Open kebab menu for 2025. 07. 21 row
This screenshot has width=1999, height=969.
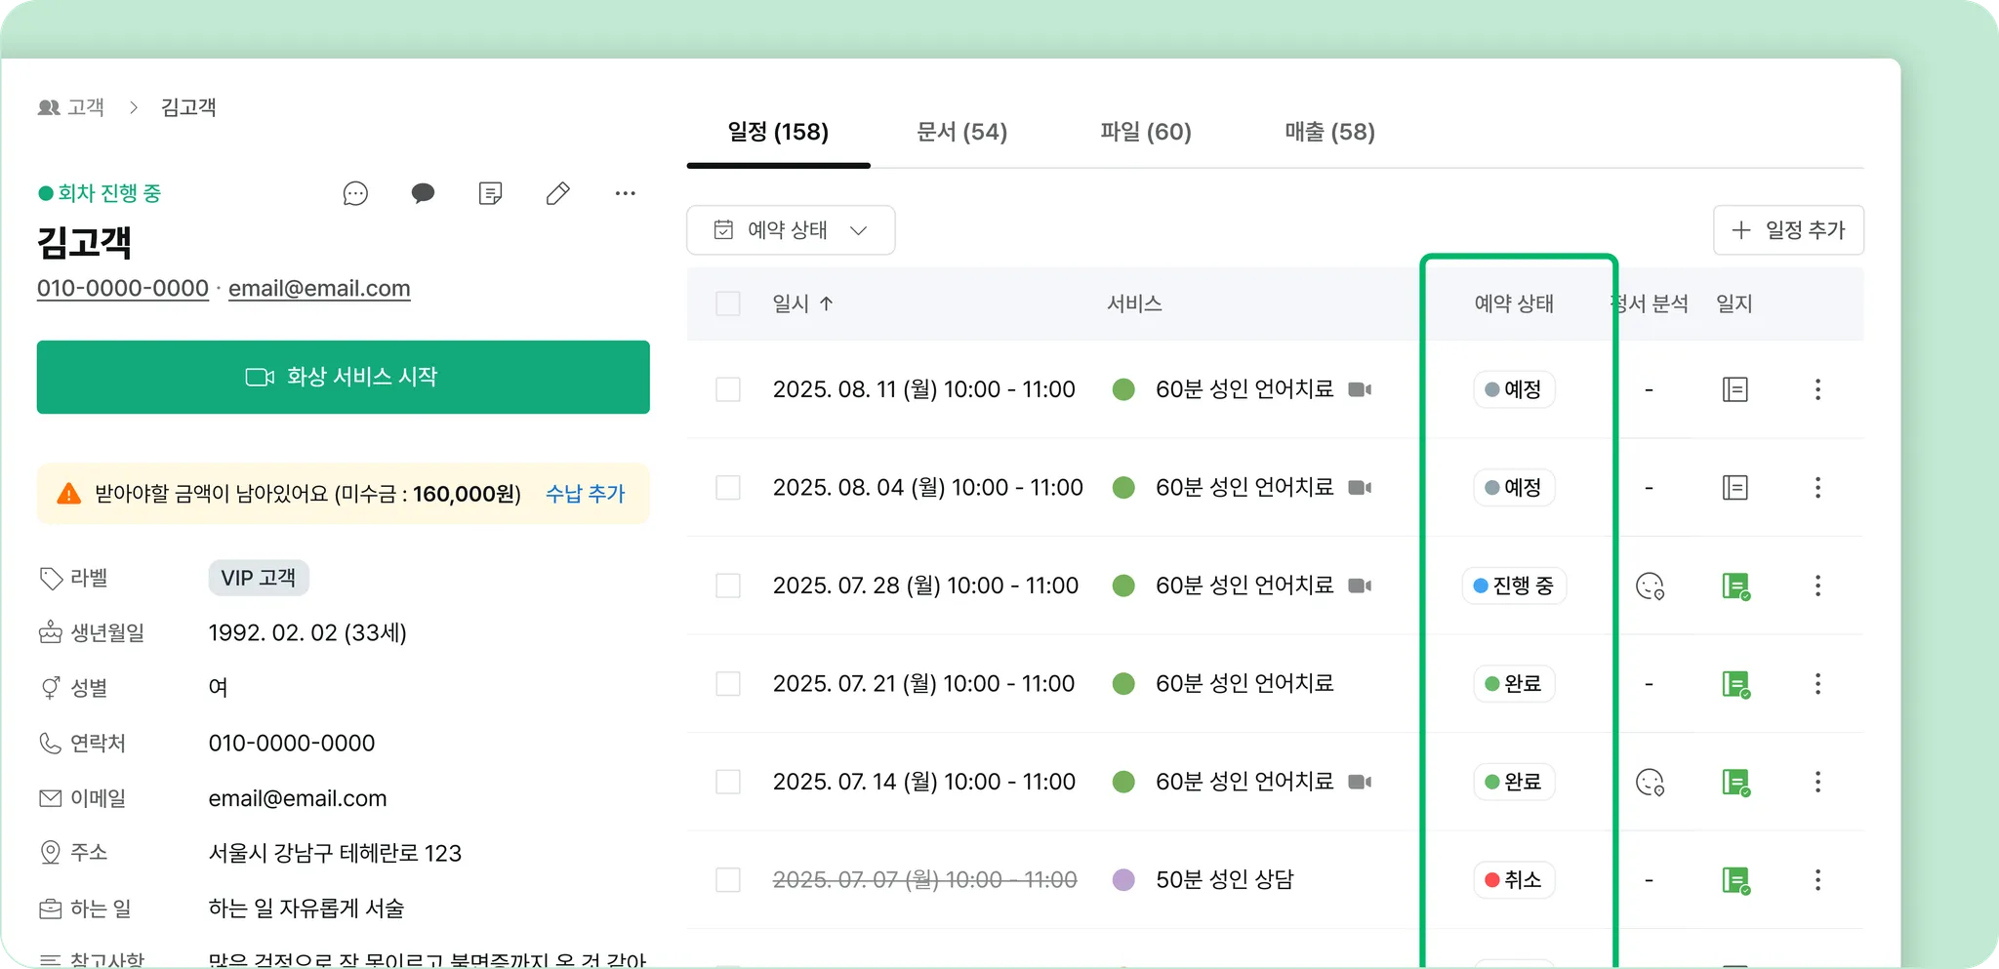[1817, 683]
